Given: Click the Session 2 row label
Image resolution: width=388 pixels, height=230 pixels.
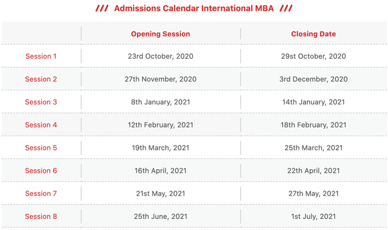Looking at the screenshot, I should tap(41, 79).
